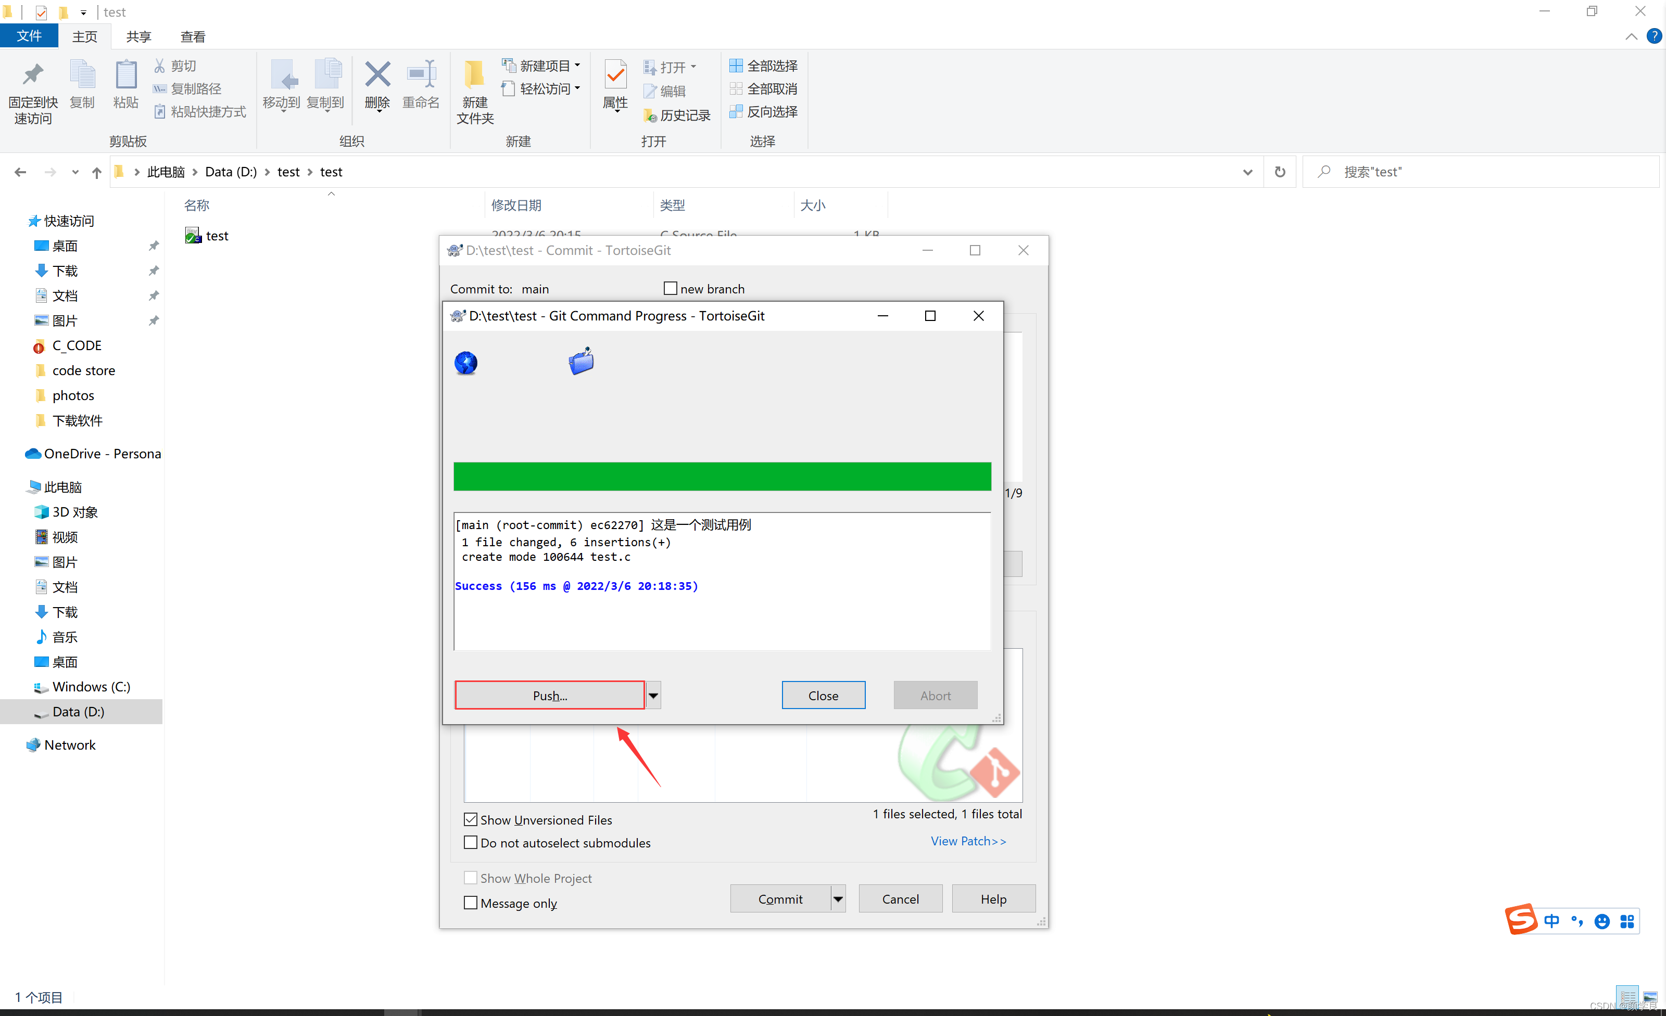Viewport: 1666px width, 1016px height.
Task: Click the up-directory arrow icon
Action: tap(97, 172)
